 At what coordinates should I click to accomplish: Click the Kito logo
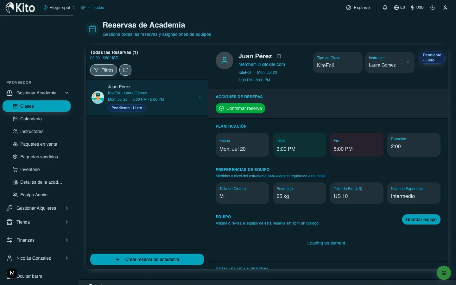point(20,7)
